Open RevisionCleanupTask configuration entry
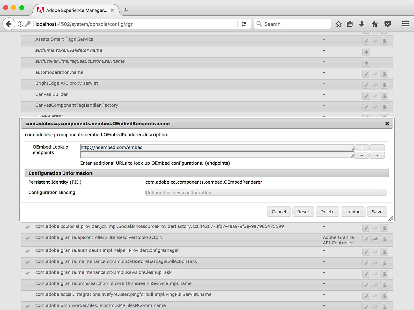The width and height of the screenshot is (414, 310). [103, 272]
